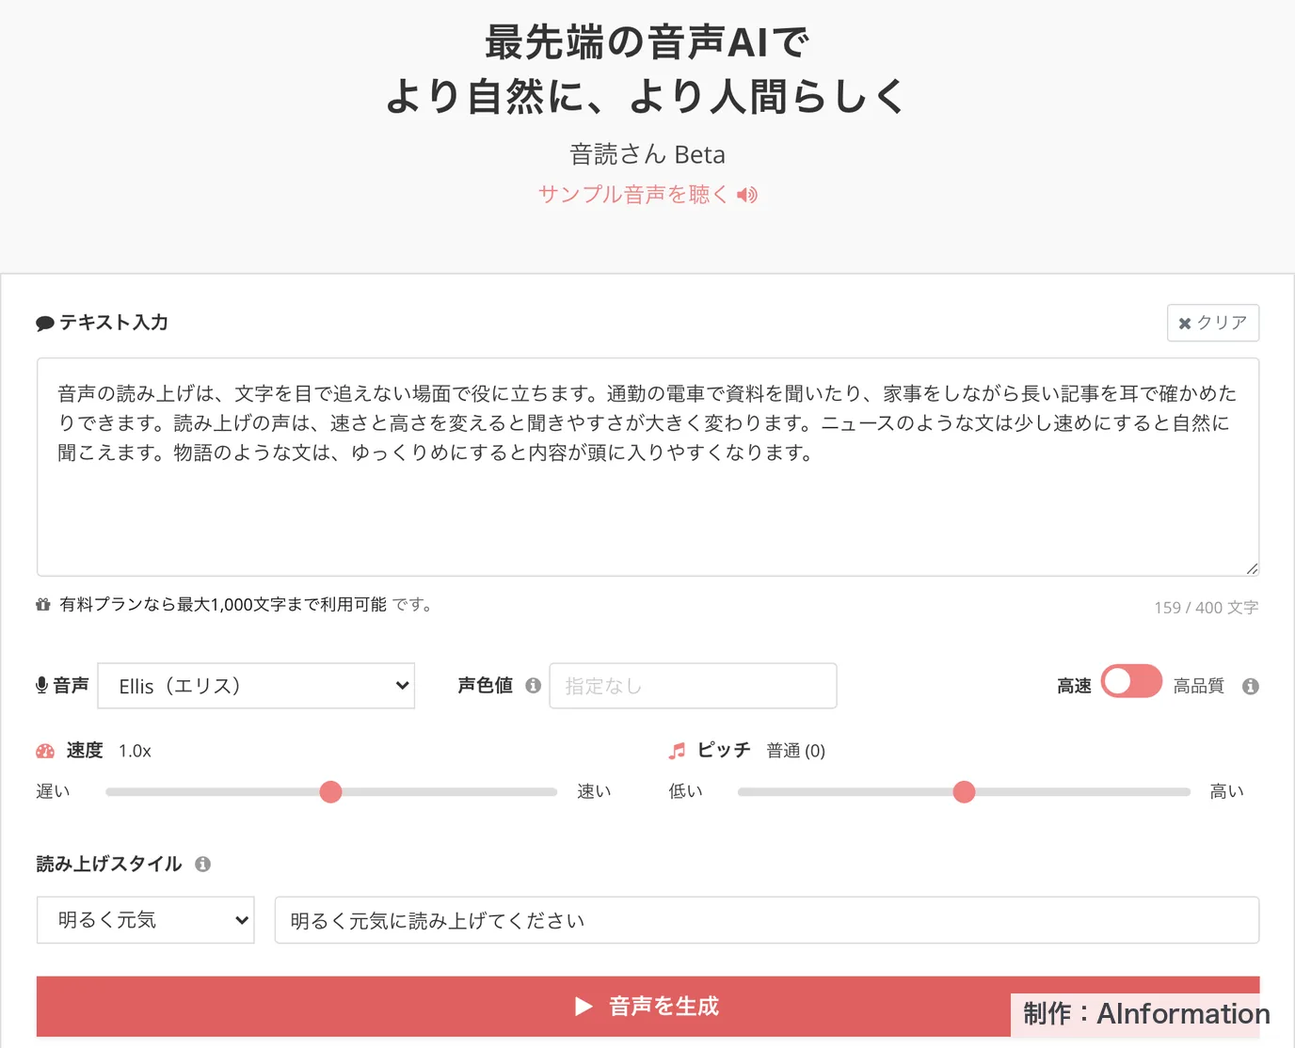Click the 有料プランなら最大1,000文字まで利用可能 link

click(223, 605)
